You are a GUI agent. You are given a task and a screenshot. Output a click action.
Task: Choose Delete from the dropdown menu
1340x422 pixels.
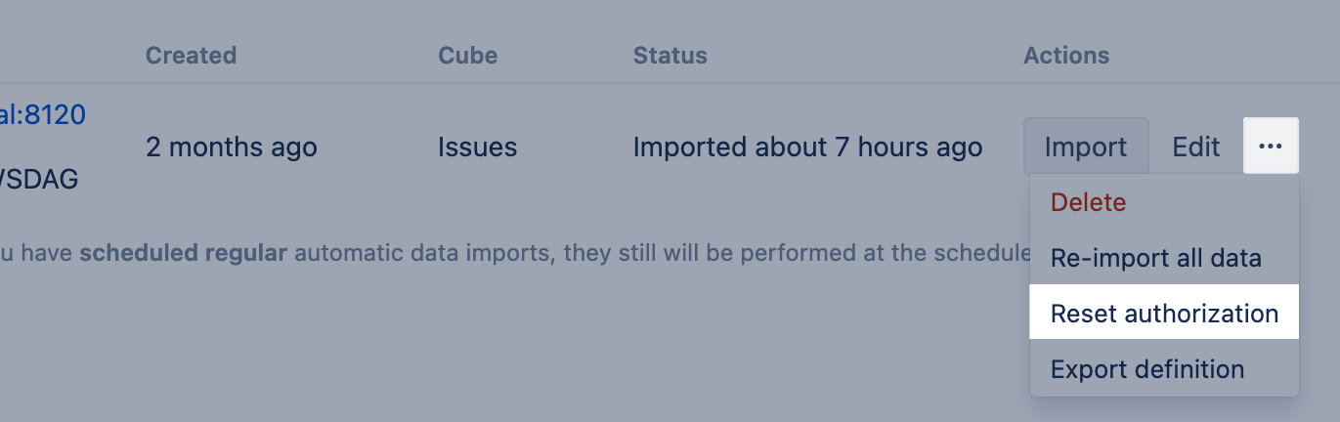click(1088, 202)
